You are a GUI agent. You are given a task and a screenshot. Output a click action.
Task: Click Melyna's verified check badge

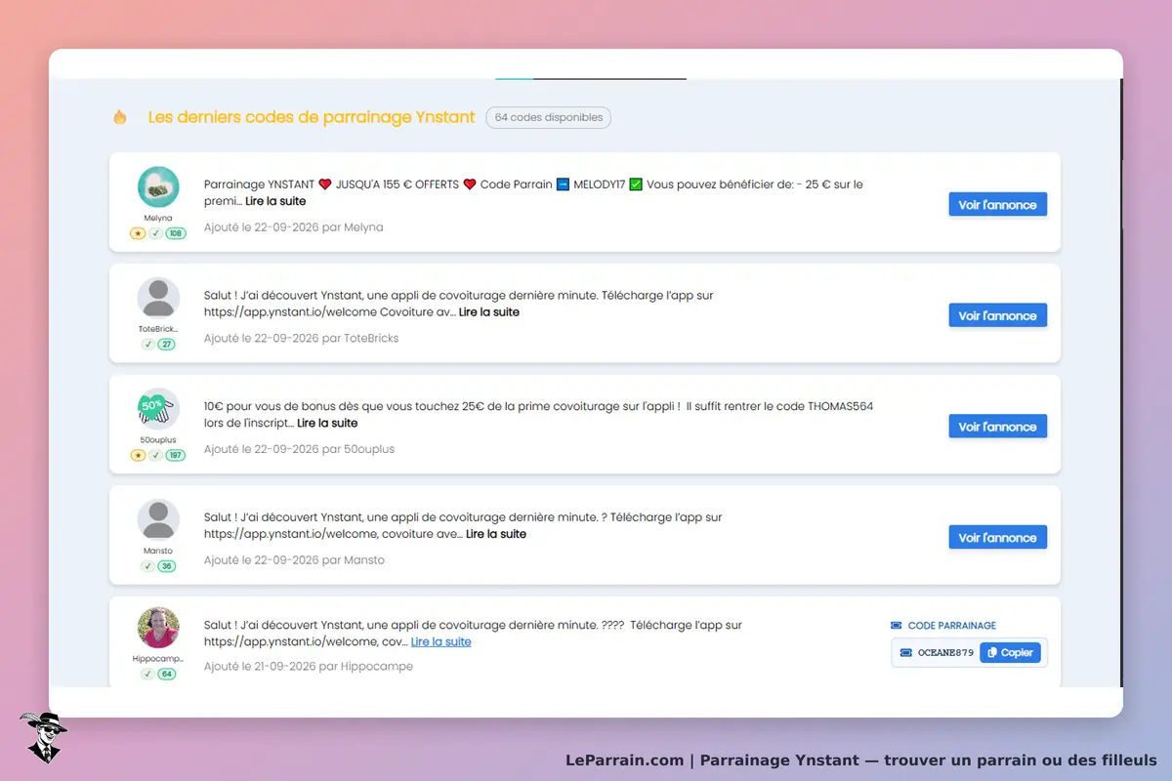click(155, 233)
